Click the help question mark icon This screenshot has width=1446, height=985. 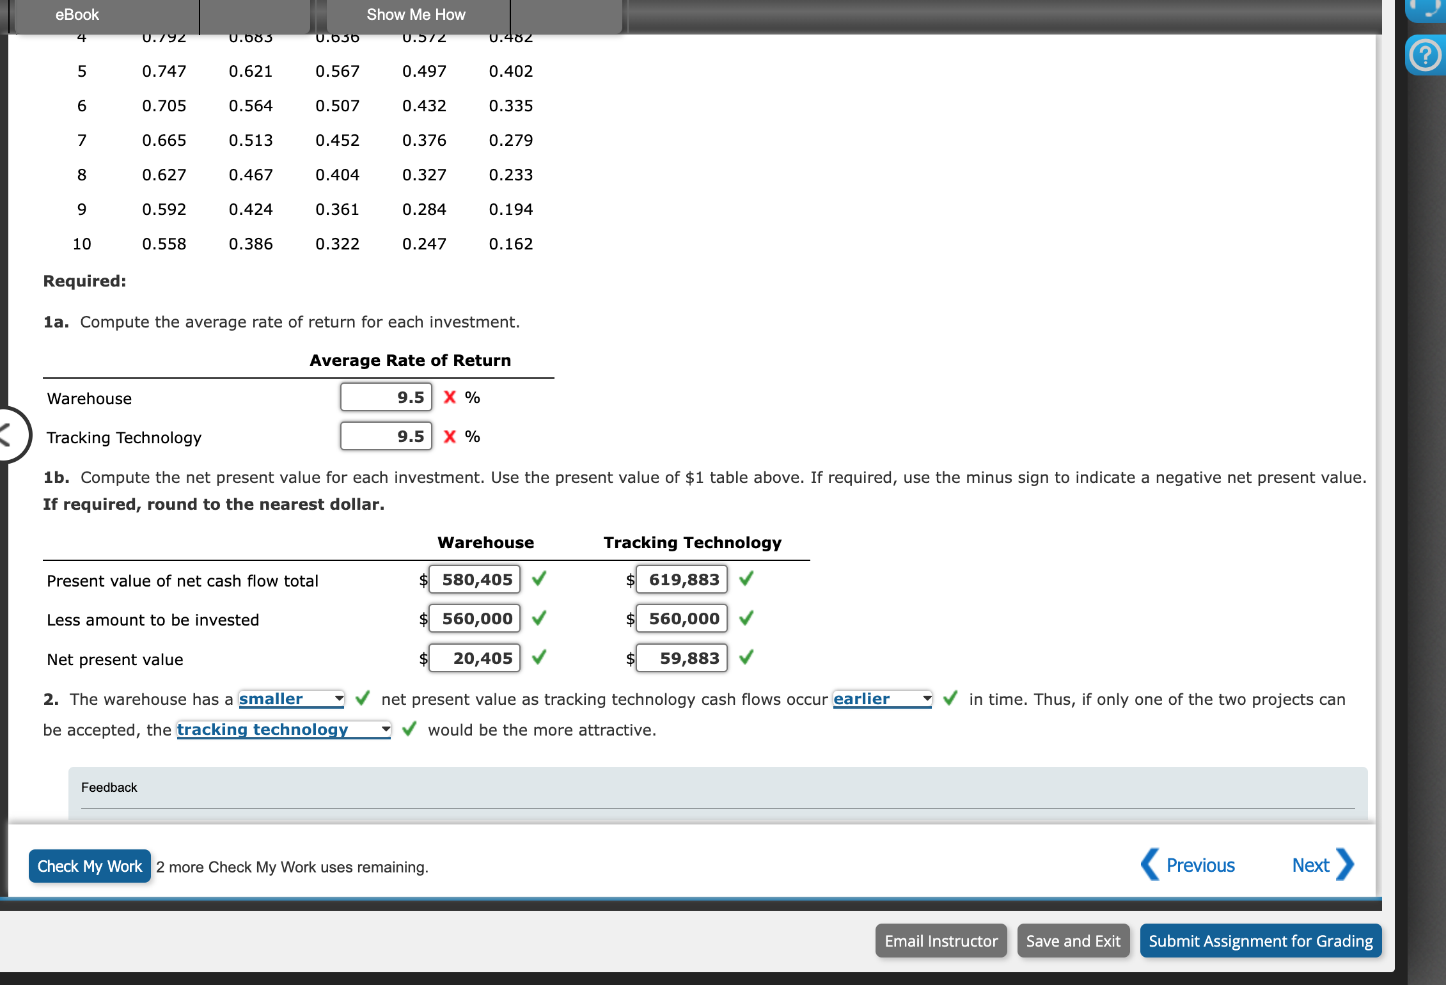click(x=1425, y=56)
